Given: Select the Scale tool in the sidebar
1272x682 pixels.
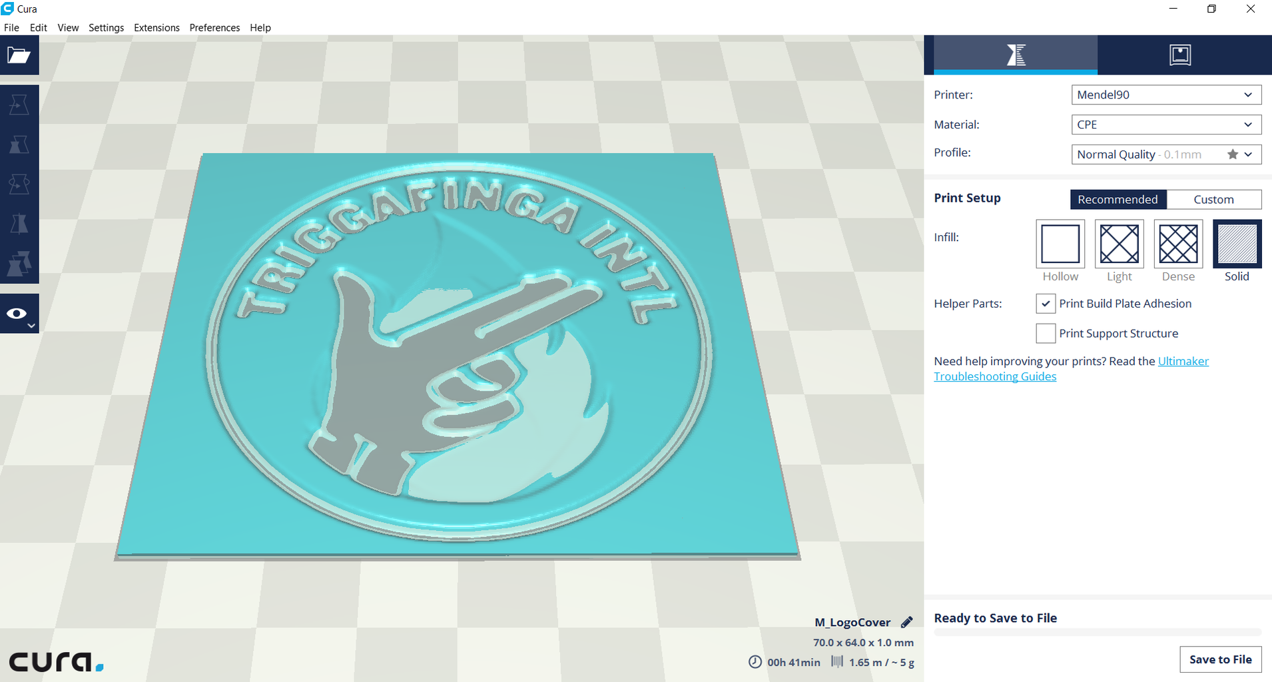Looking at the screenshot, I should [x=19, y=145].
